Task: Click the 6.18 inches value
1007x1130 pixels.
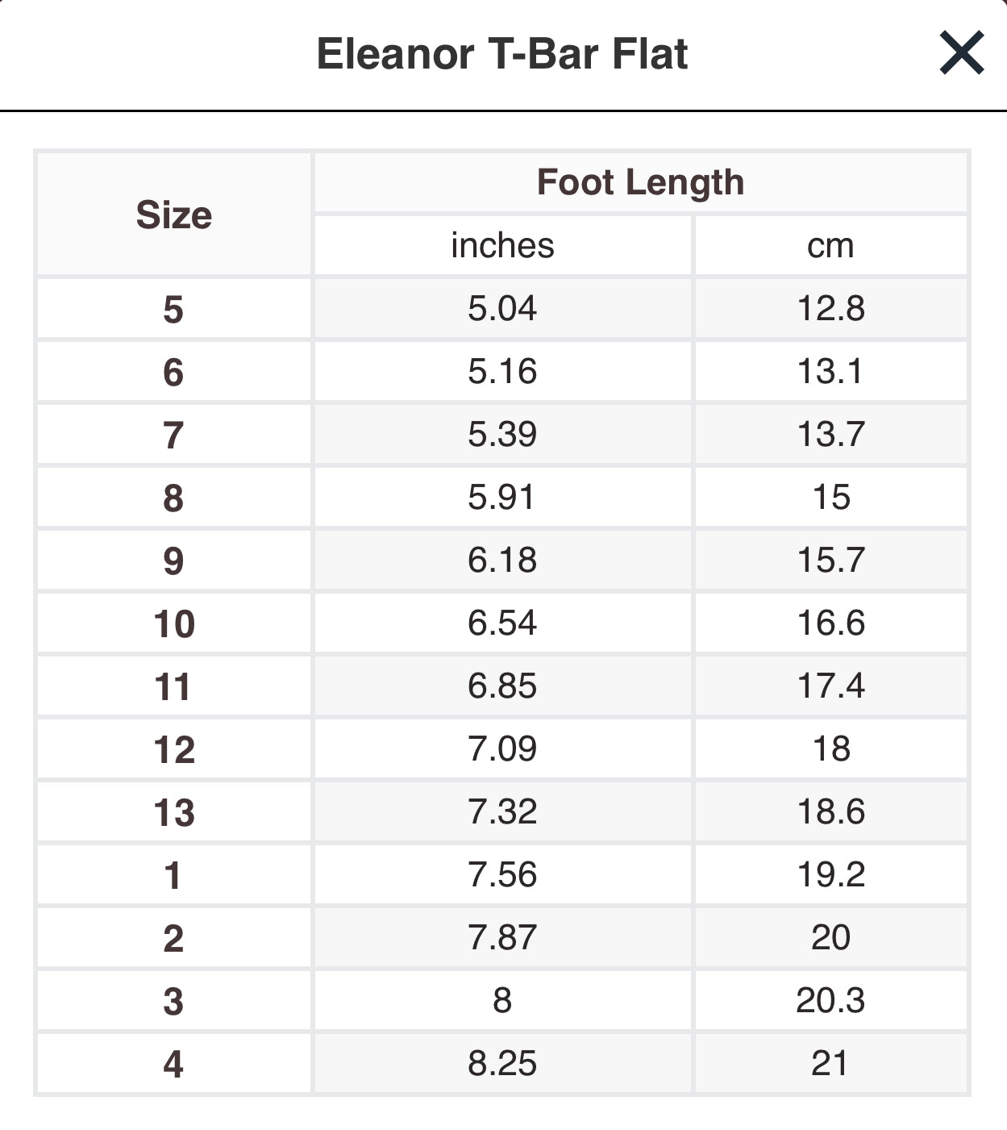Action: click(502, 561)
